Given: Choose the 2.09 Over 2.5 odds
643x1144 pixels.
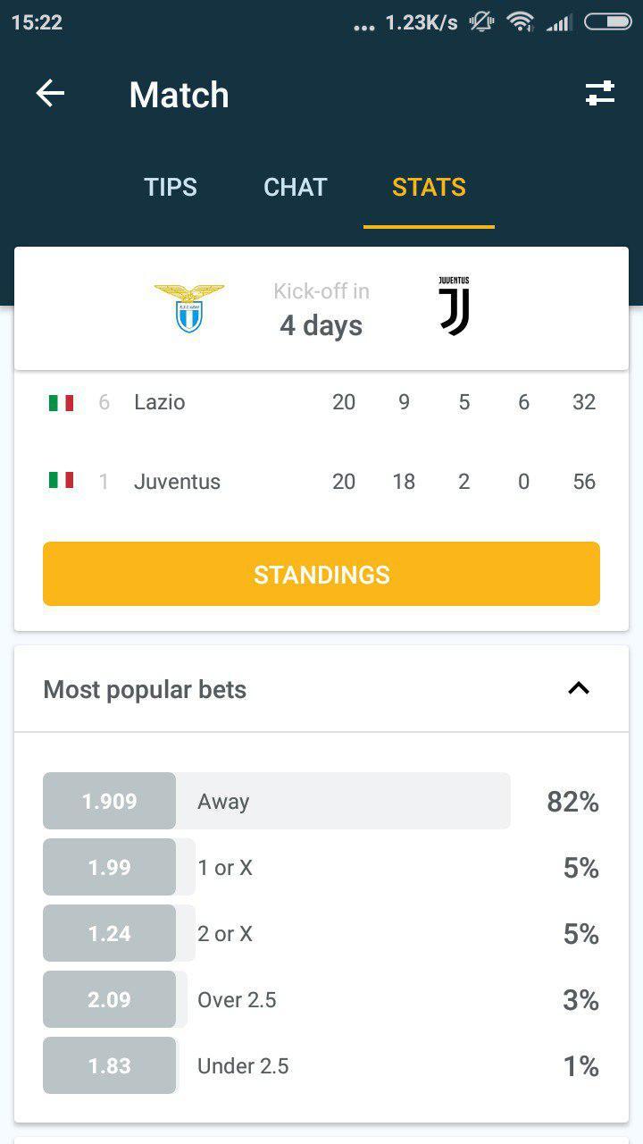Looking at the screenshot, I should (x=109, y=999).
